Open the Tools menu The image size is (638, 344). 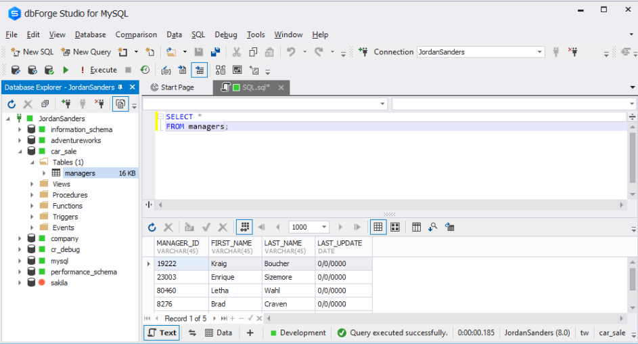coord(256,35)
